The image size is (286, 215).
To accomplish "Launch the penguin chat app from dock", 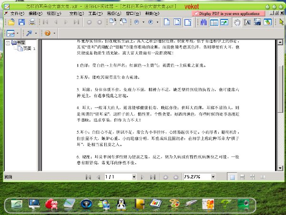I will [121, 205].
